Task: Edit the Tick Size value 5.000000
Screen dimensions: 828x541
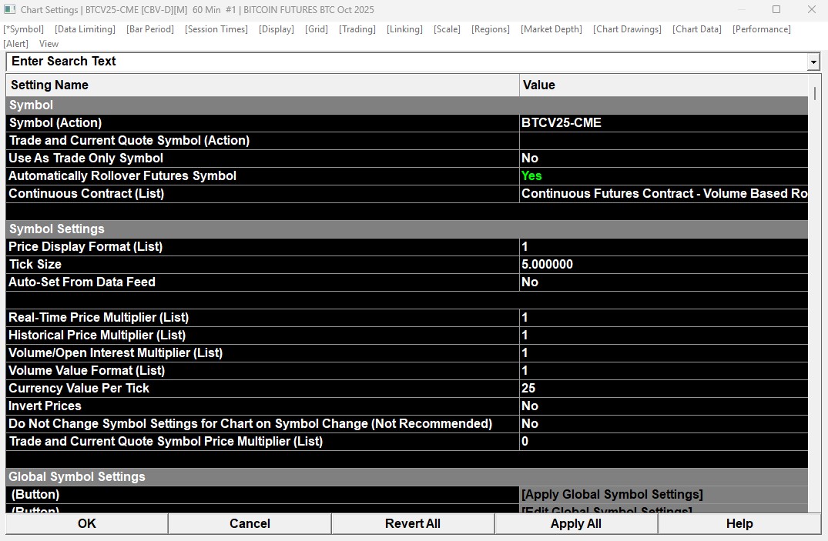Action: coord(664,265)
